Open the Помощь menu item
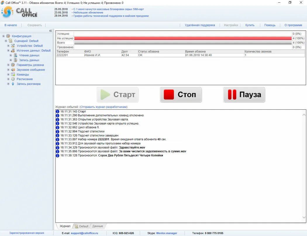This screenshot has height=236, width=307. pos(270,25)
